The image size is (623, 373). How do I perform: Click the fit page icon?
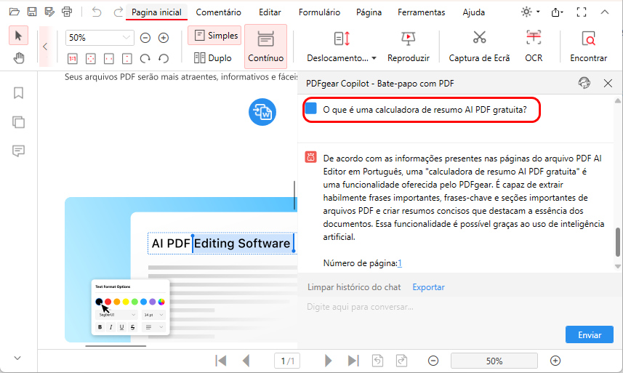click(91, 59)
